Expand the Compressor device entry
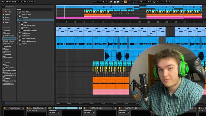 click(x=19, y=20)
